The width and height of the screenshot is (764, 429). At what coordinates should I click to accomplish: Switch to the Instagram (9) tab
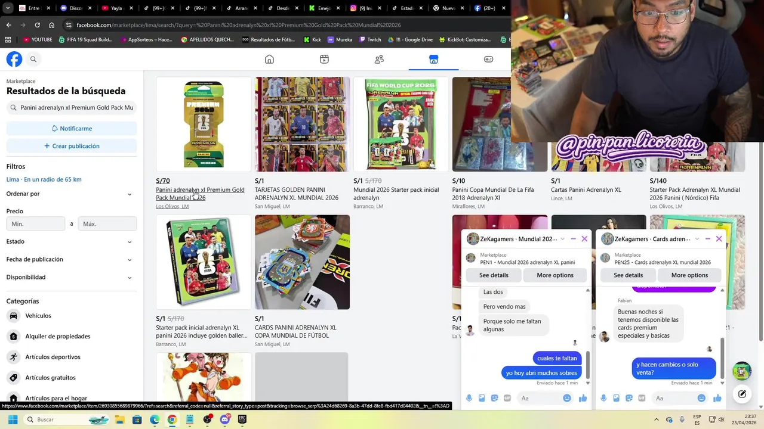tap(365, 8)
